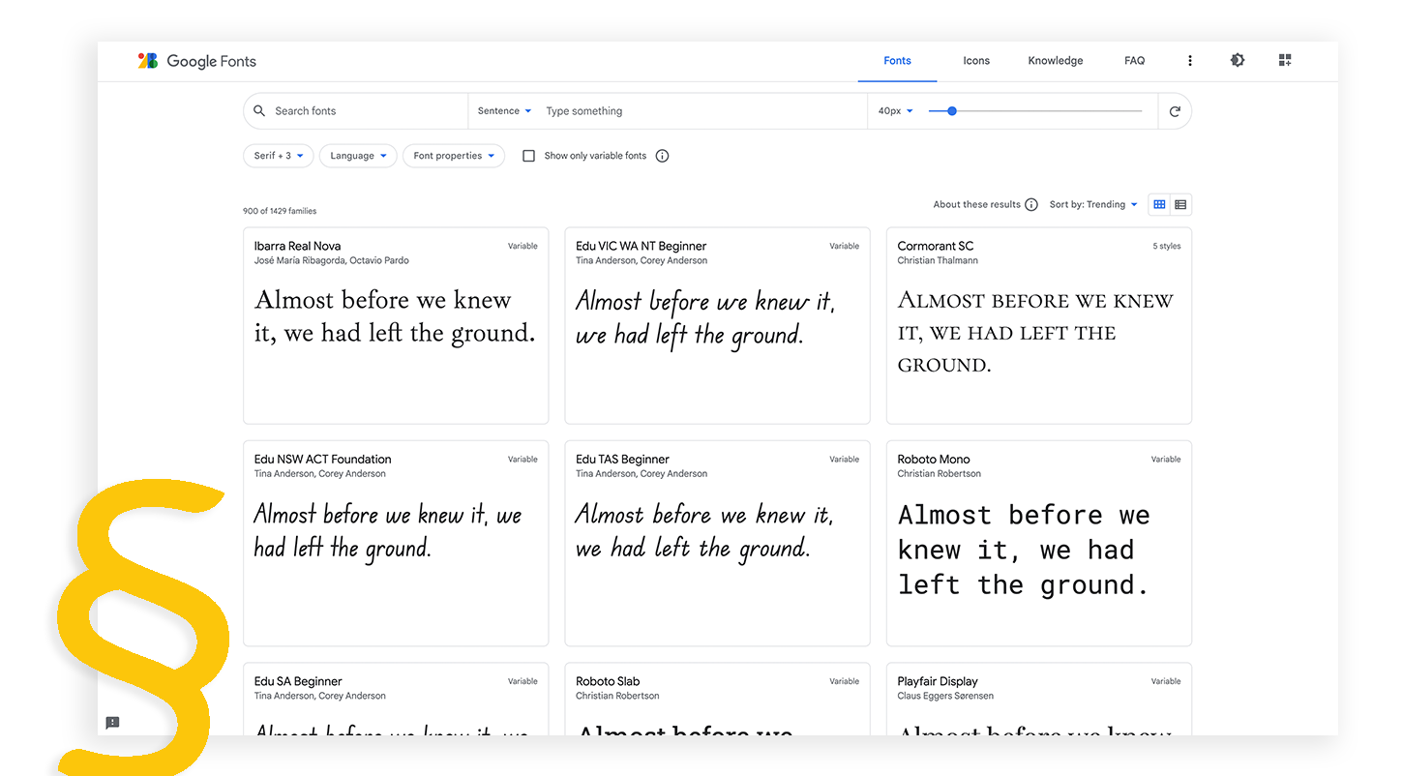1403x776 pixels.
Task: Click Variable label on Ibarra Real Nova card
Action: pyautogui.click(x=522, y=246)
